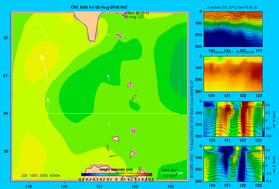Click longitude tick label 121 under the map

point(100,186)
